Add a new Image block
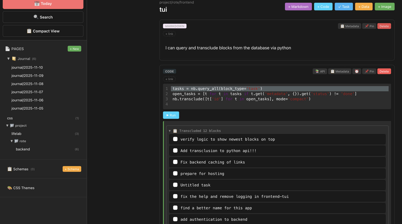 coord(384,7)
